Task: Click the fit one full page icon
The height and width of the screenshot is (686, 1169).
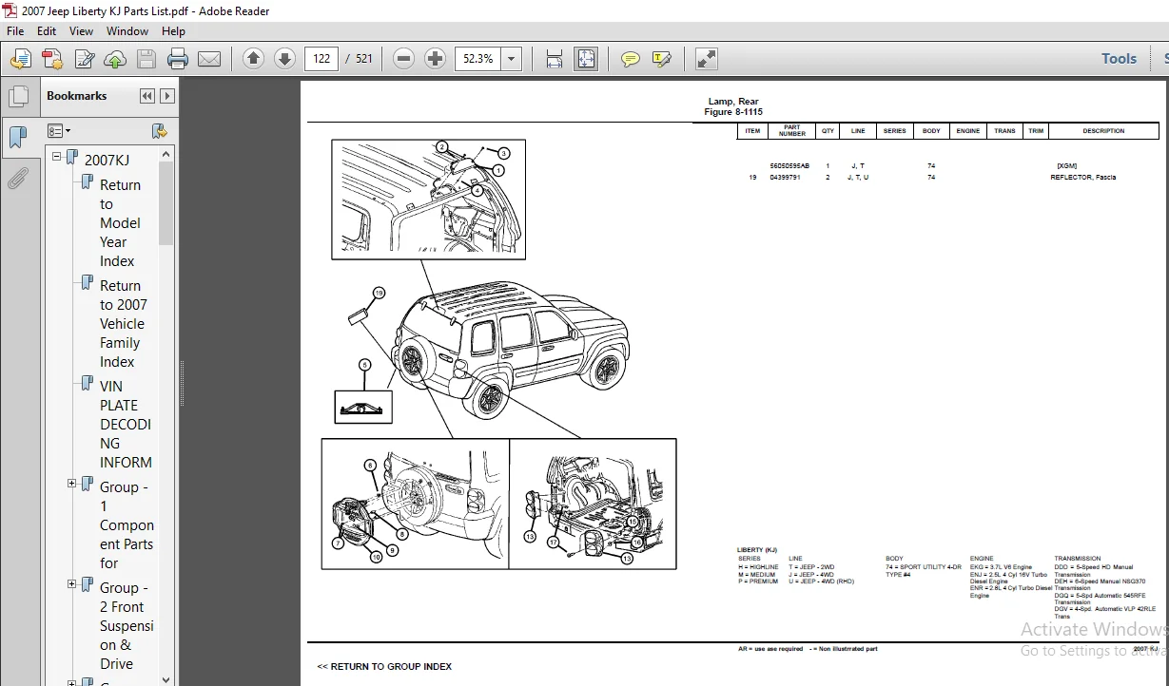Action: (586, 59)
